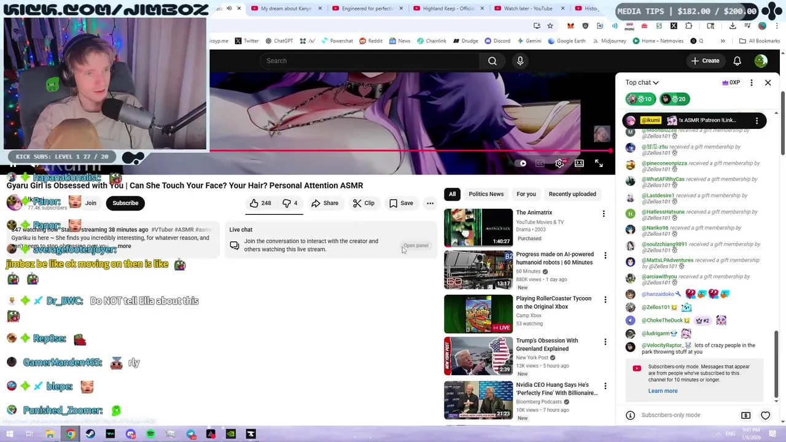Select the For you filter chip
Screen dimensions: 786x442
526,194
